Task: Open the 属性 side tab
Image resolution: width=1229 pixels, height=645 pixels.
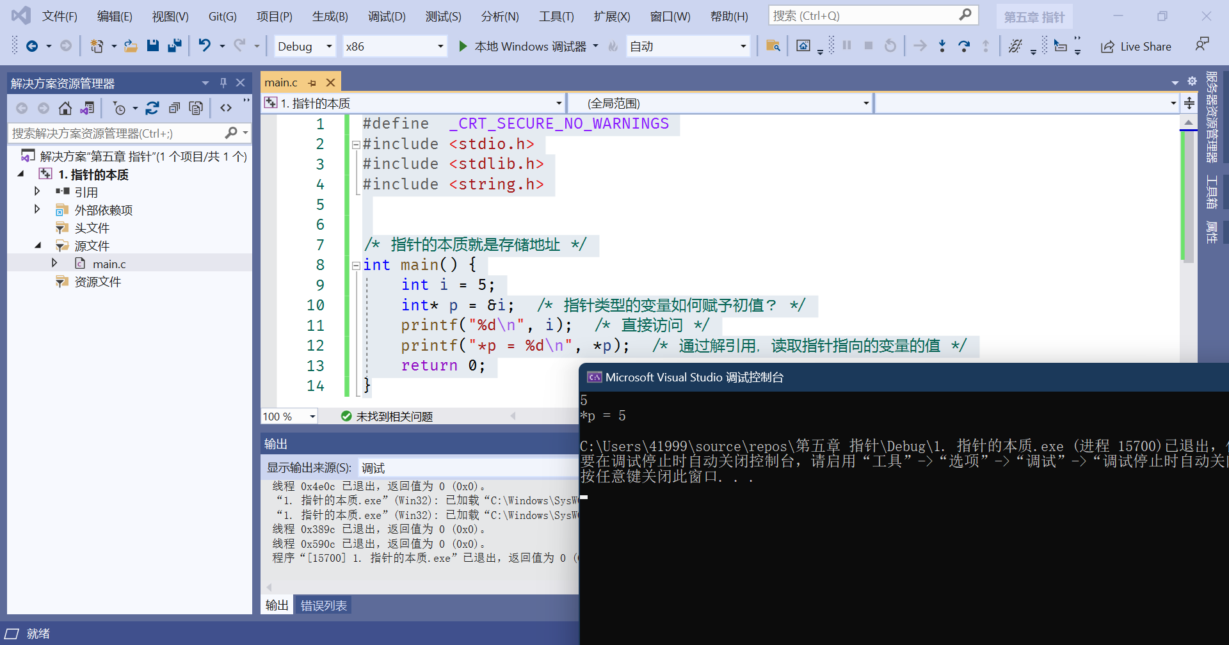Action: (x=1211, y=232)
